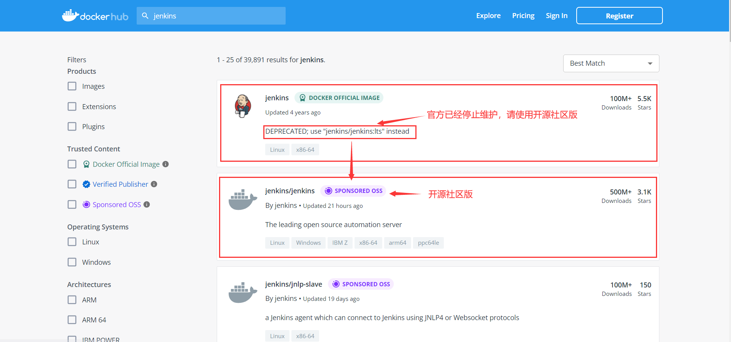This screenshot has width=731, height=342.
Task: Click Linux tag on jenkins official image
Action: [x=277, y=149]
